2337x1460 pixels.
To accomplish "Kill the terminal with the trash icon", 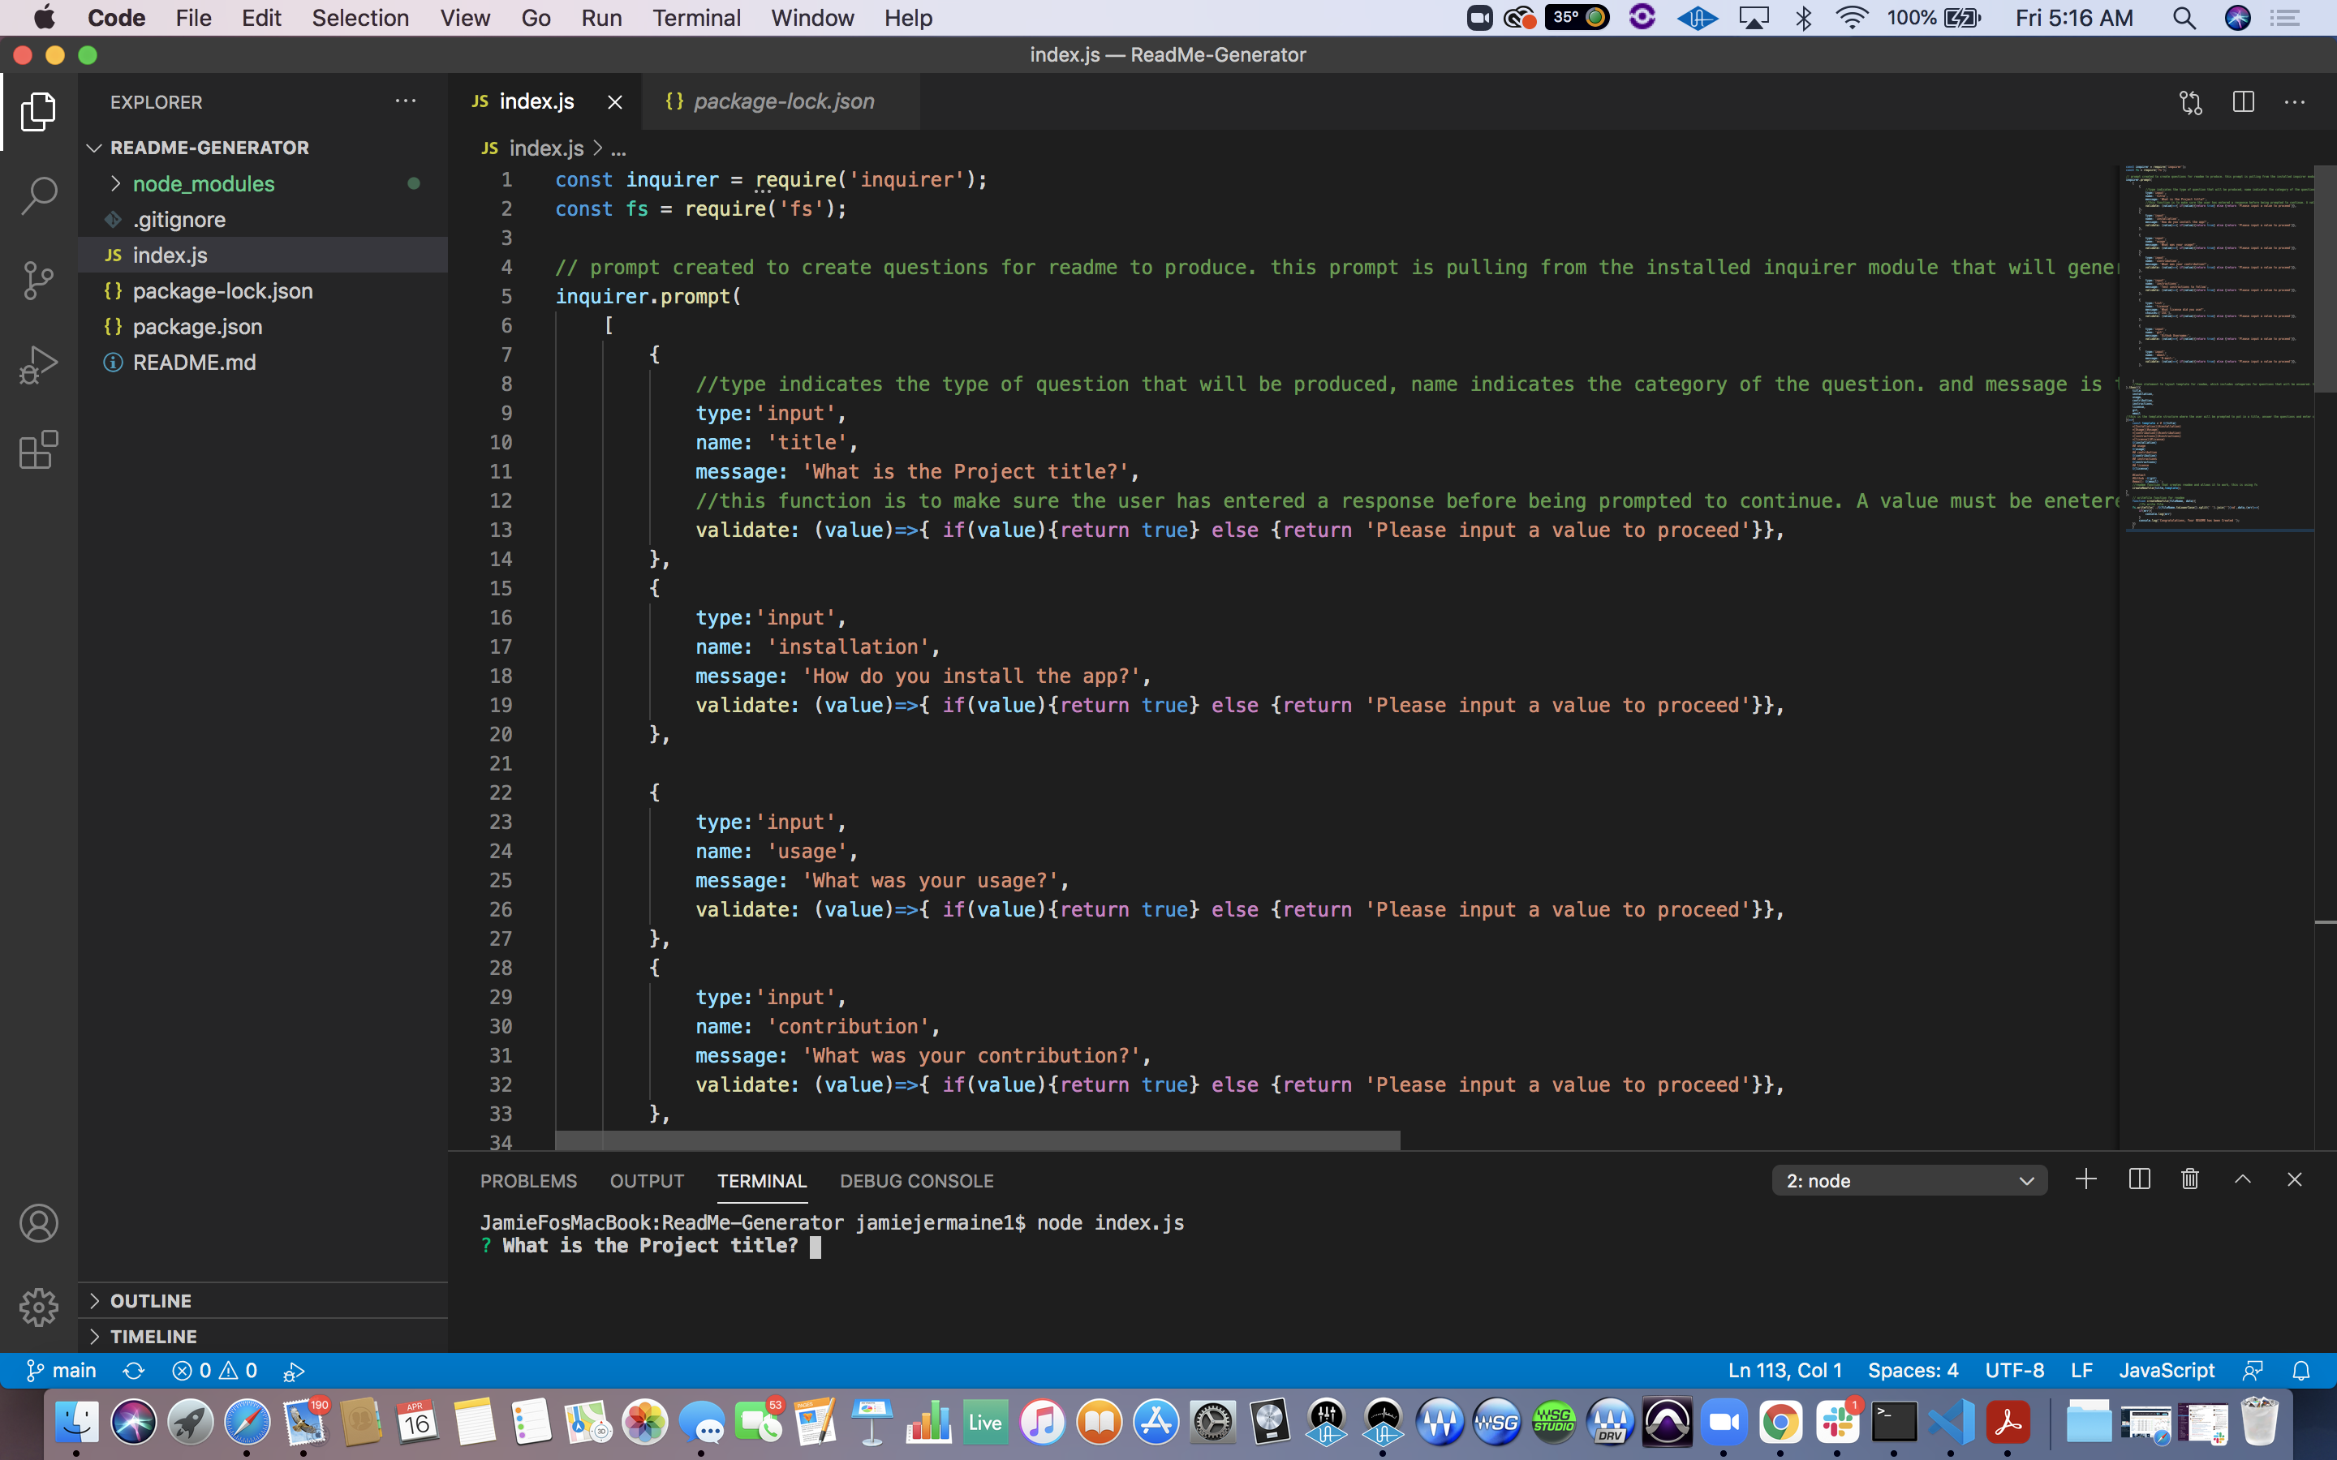I will [2189, 1178].
